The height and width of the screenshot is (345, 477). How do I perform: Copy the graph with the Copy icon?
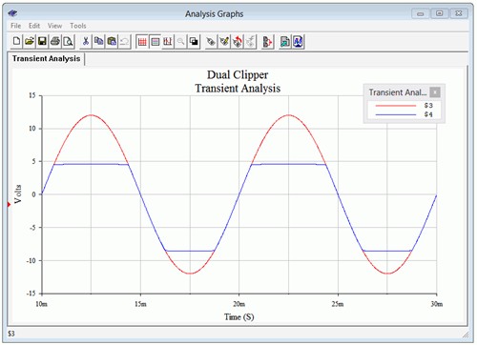point(98,41)
